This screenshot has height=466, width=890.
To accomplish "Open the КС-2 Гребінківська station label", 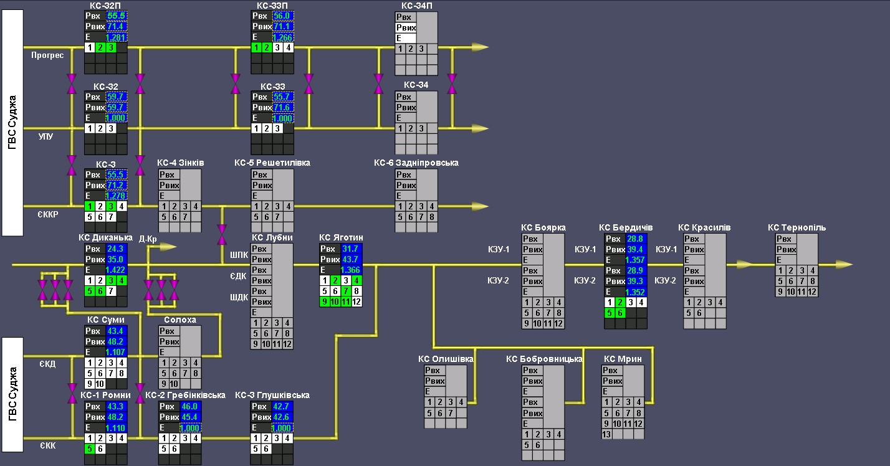I will (185, 395).
